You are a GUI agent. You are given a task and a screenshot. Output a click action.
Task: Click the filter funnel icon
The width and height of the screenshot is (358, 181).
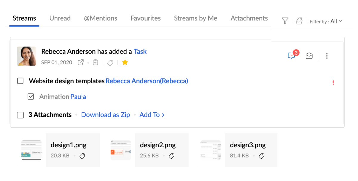pyautogui.click(x=285, y=21)
